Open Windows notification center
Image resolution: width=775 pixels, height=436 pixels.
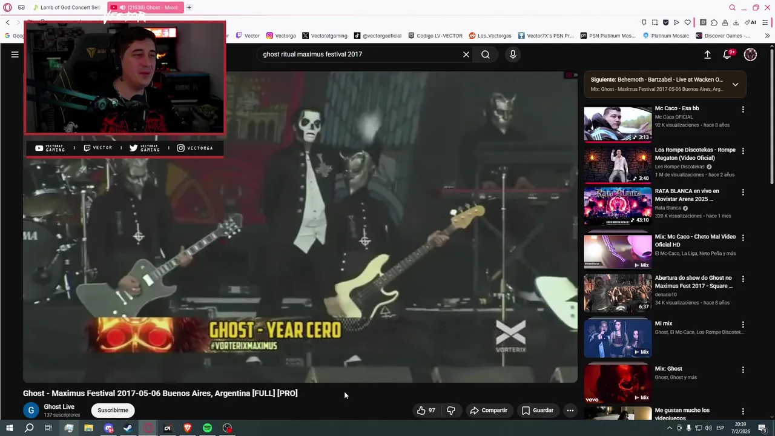pyautogui.click(x=763, y=428)
